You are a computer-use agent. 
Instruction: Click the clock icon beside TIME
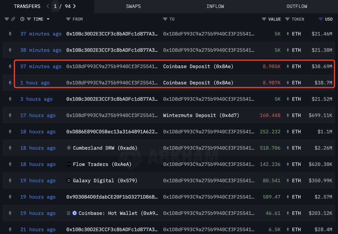(23, 19)
